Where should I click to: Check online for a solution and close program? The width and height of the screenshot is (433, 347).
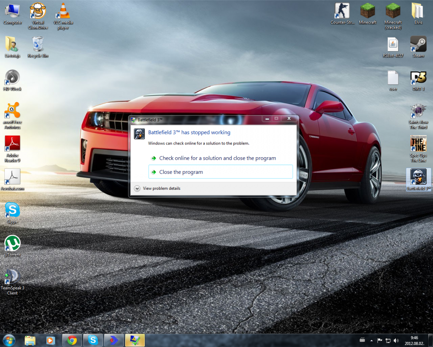220,158
